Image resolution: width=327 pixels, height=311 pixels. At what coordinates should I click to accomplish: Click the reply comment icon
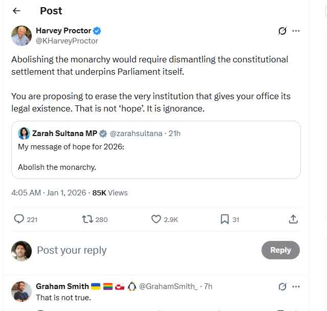click(19, 219)
